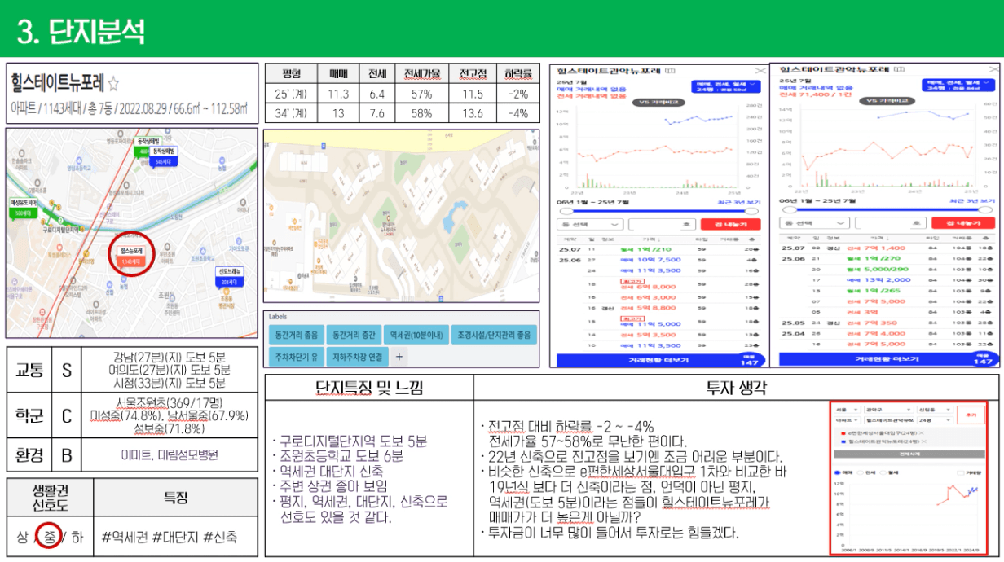Open the 24평 size dropdown in comparison chart
This screenshot has height=562, width=1004.
935,420
